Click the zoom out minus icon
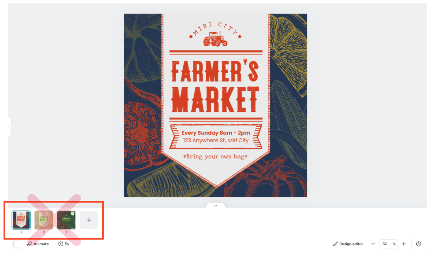 tap(373, 244)
